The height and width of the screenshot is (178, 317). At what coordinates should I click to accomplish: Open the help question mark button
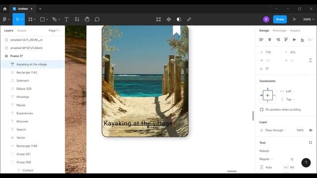tap(306, 163)
